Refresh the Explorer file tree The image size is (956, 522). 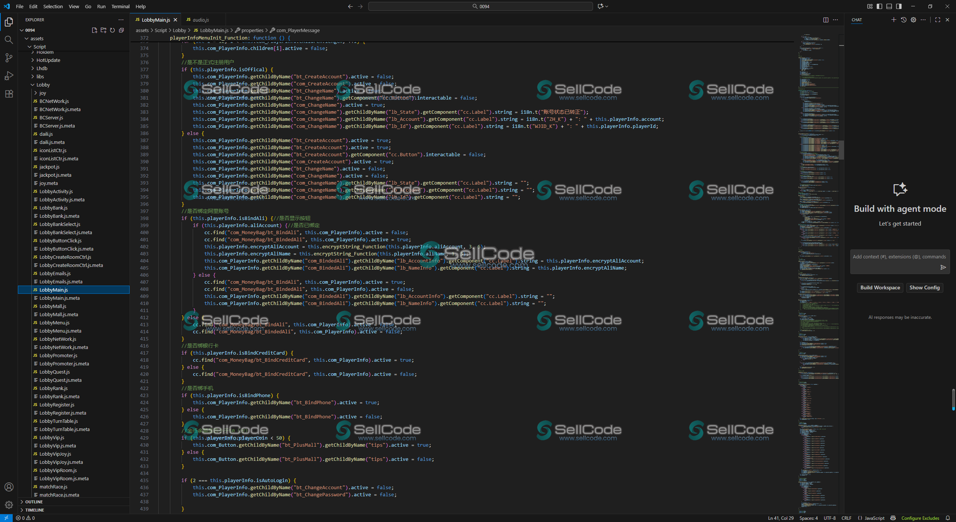click(112, 30)
